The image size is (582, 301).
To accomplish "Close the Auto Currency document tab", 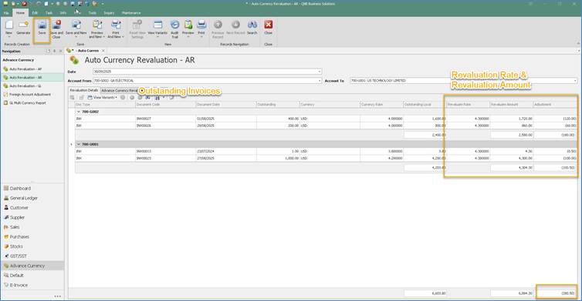I will pos(103,51).
